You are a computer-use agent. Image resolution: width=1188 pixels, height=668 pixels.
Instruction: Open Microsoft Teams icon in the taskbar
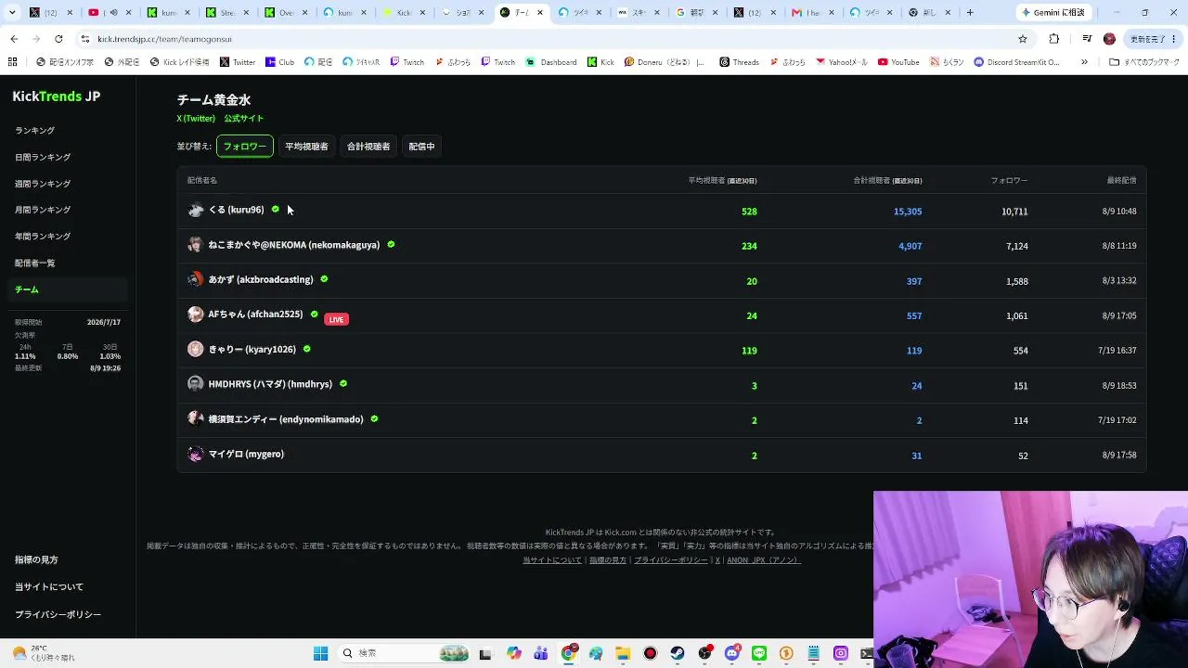pyautogui.click(x=541, y=653)
